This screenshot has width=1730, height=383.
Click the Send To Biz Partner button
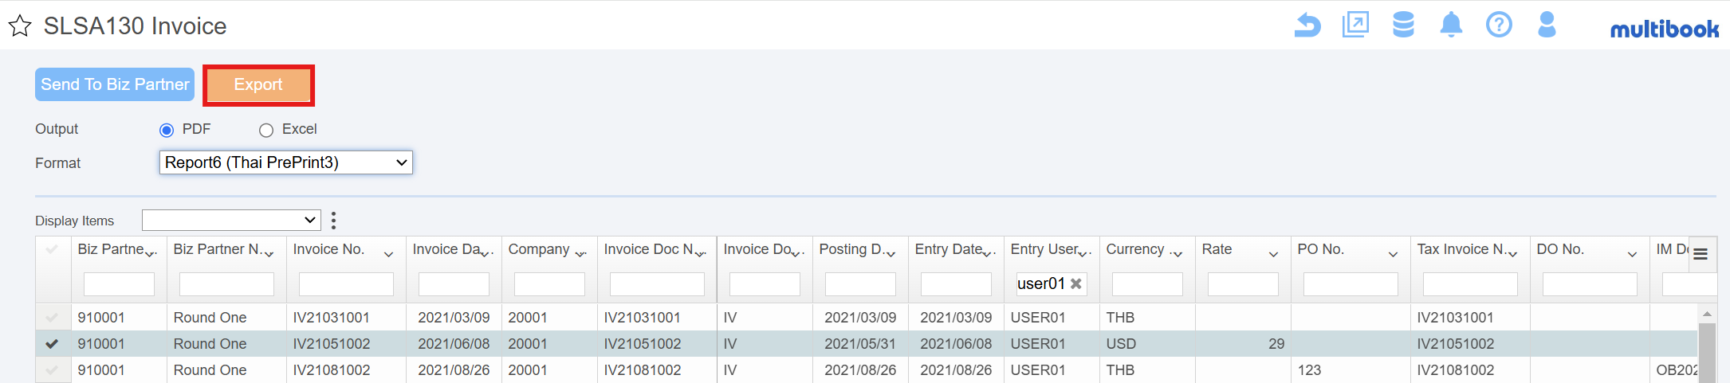point(115,84)
